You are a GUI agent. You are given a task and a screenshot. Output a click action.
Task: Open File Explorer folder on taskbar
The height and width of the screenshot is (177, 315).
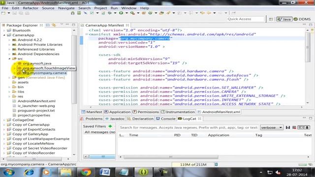(x=66, y=172)
